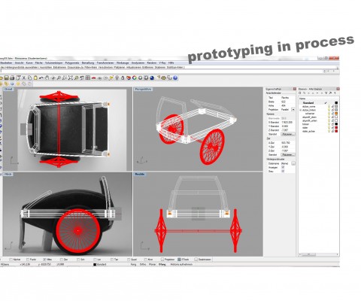The image size is (361, 301).
Task: Click the color wheel Properties icon
Action: 135,78
